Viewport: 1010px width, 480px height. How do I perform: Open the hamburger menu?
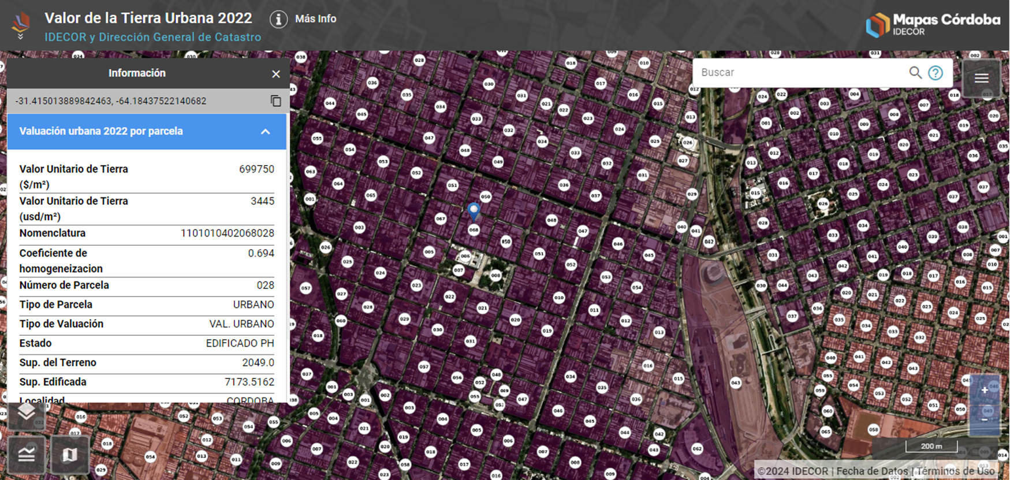982,78
